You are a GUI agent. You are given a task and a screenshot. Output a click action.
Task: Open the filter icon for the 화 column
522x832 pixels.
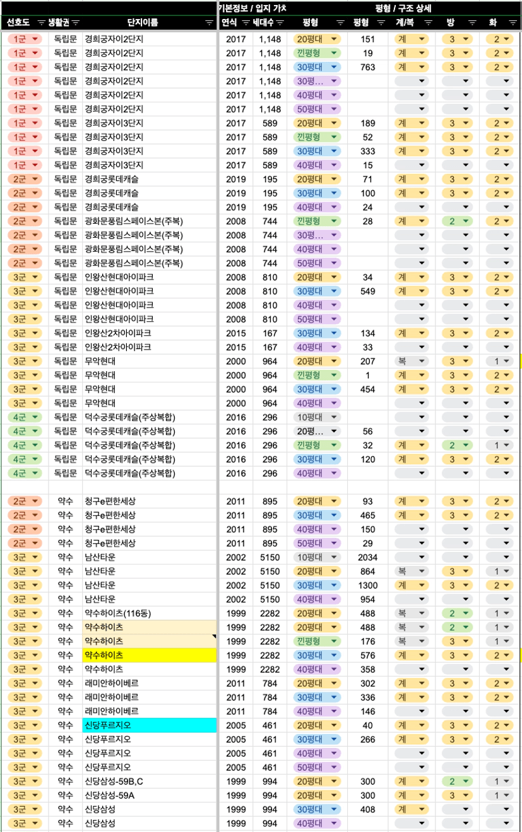[x=513, y=23]
